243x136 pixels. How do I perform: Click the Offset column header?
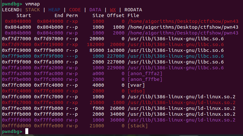tap(115, 15)
